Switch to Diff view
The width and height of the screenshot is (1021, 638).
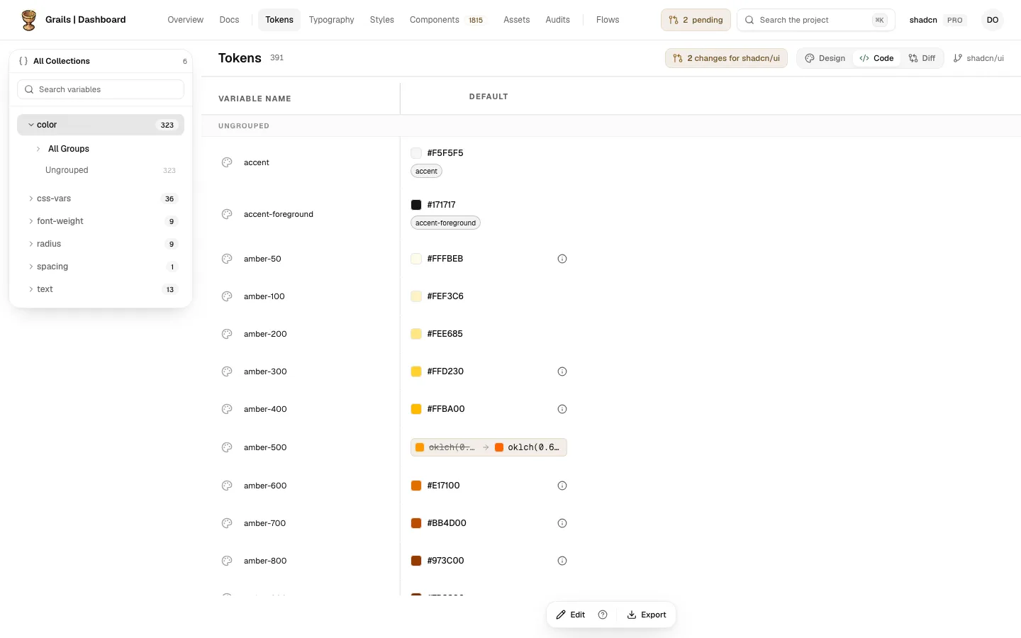pos(922,58)
